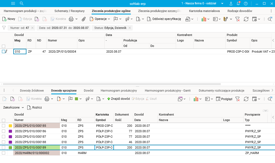Image resolution: width=275 pixels, height=163 pixels.
Task: Click the bar chart icon in lower toolbar
Action: [x=196, y=99]
